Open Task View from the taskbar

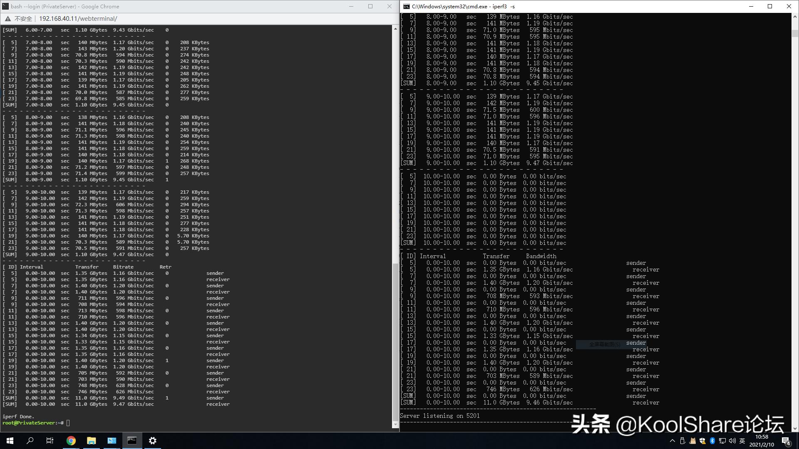pos(50,440)
